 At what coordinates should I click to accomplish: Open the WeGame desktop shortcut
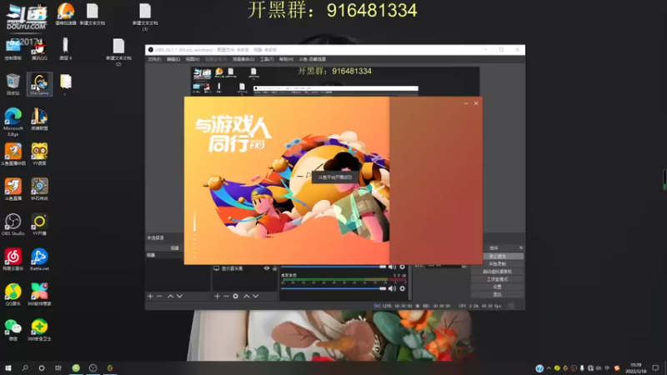39,84
